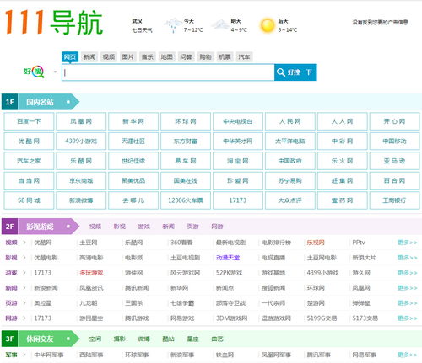This screenshot has width=422, height=363.
Task: Select the 购物 search tab
Action: 205,57
